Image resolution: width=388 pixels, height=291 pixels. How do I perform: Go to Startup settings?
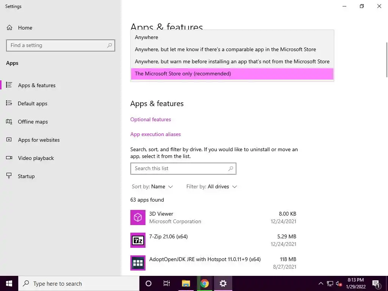point(26,176)
